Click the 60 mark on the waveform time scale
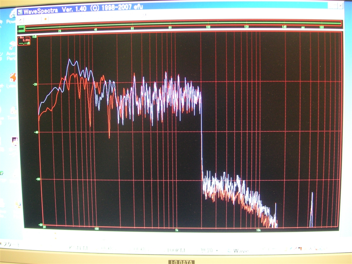This screenshot has height=264, width=352. tap(132, 28)
